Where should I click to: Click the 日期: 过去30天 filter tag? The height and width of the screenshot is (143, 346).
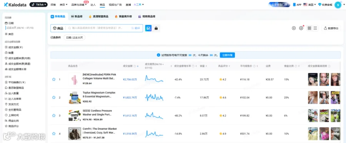pos(74,38)
